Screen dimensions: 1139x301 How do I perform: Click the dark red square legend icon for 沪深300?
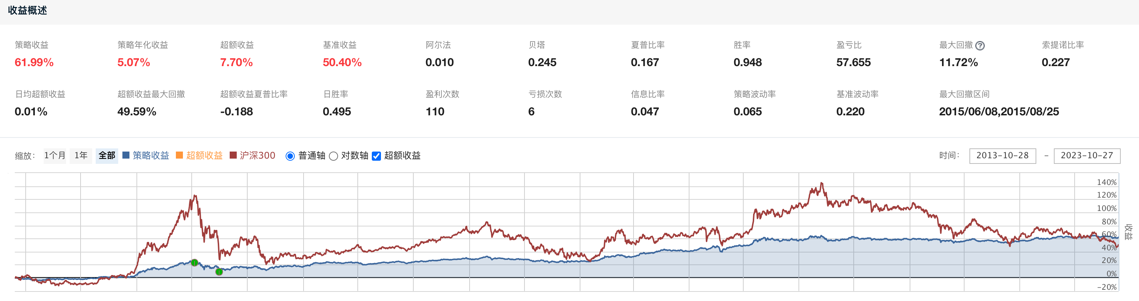coord(233,155)
